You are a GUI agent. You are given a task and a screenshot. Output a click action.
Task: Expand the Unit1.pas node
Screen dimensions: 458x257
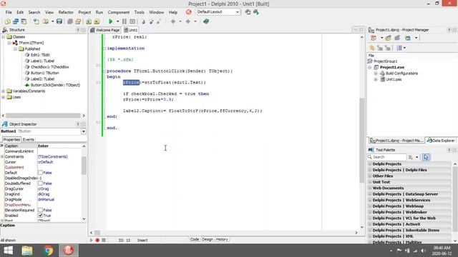376,79
